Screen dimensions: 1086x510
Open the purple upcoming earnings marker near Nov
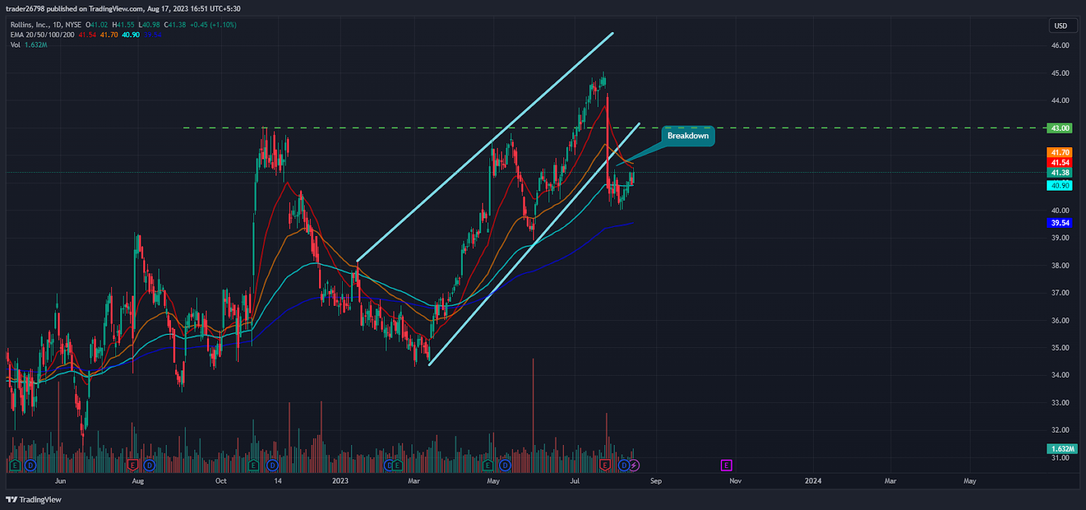pyautogui.click(x=726, y=465)
